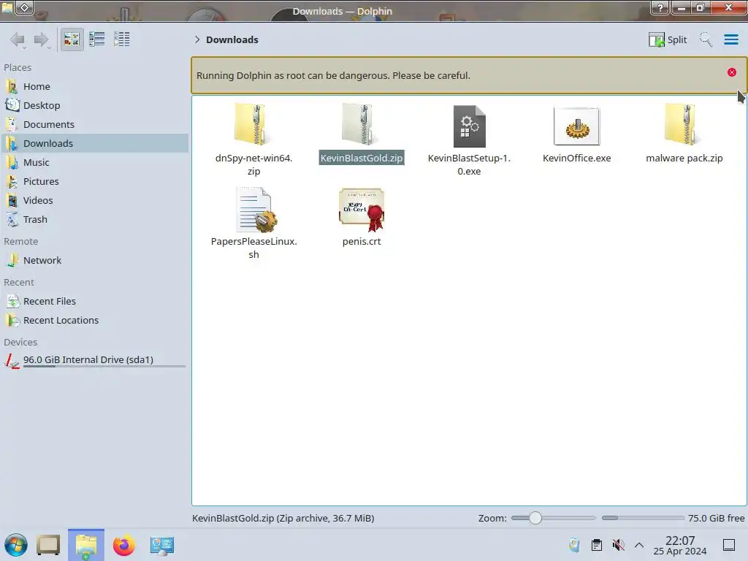The width and height of the screenshot is (748, 561).
Task: Open Music in Places
Action: coord(94,162)
